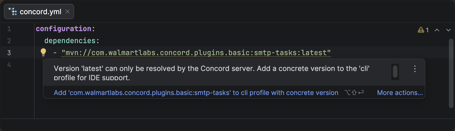
Task: Click line number 3 in the gutter
Action: (9, 53)
